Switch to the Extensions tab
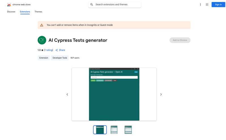The width and height of the screenshot is (226, 140). pos(25,12)
